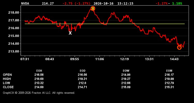194x103 pixels.
Task: Select the date 2026-10-16
Action: click(x=103, y=3)
